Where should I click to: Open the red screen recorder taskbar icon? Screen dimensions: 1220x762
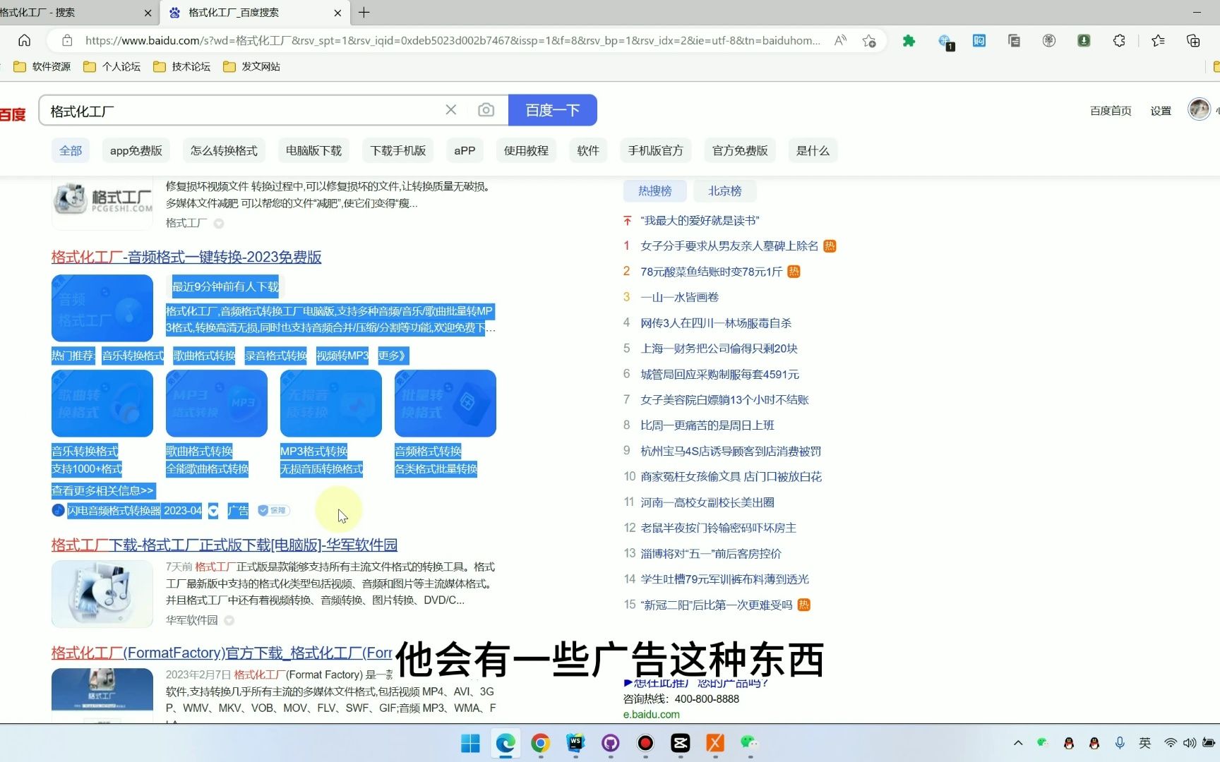[645, 743]
